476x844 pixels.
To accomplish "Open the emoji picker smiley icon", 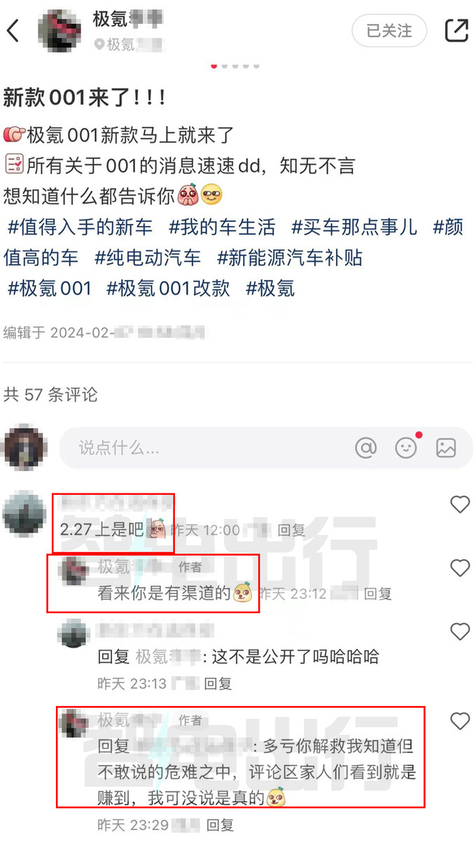I will point(406,446).
